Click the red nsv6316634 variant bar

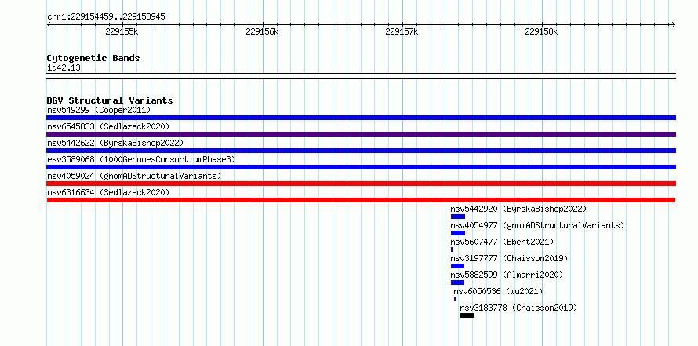[x=361, y=200]
